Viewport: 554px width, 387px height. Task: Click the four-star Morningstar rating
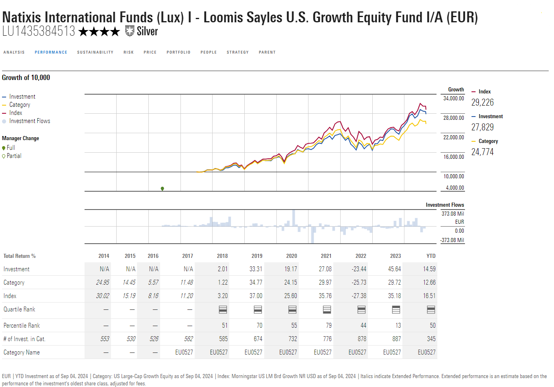(99, 31)
